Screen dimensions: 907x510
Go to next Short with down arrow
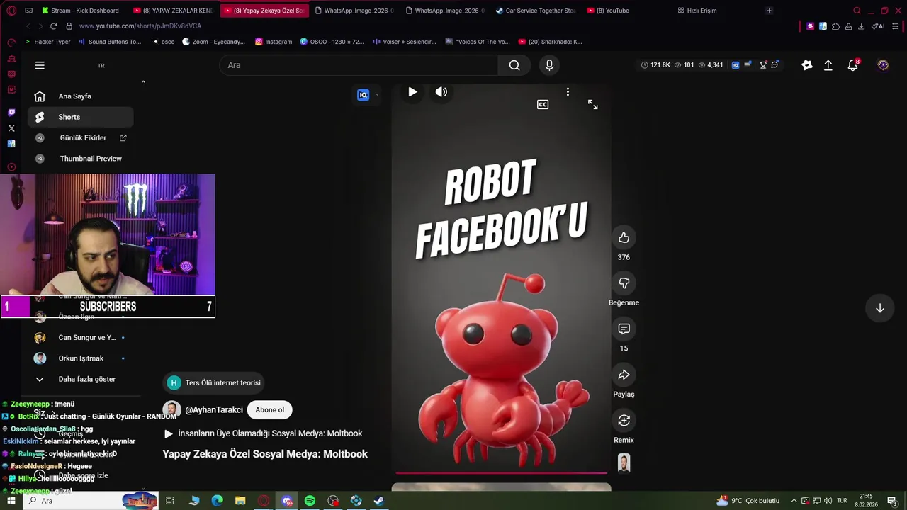coord(880,308)
